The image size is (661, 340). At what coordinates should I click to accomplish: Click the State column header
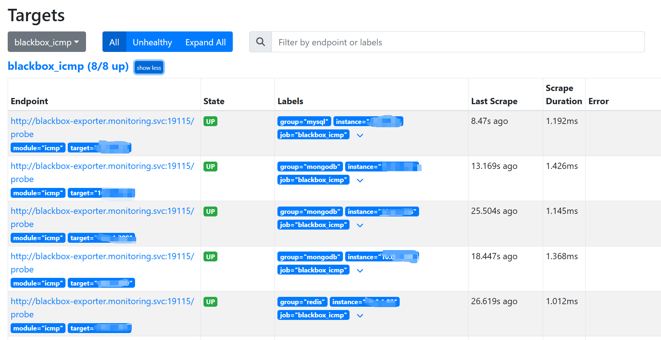pos(214,101)
